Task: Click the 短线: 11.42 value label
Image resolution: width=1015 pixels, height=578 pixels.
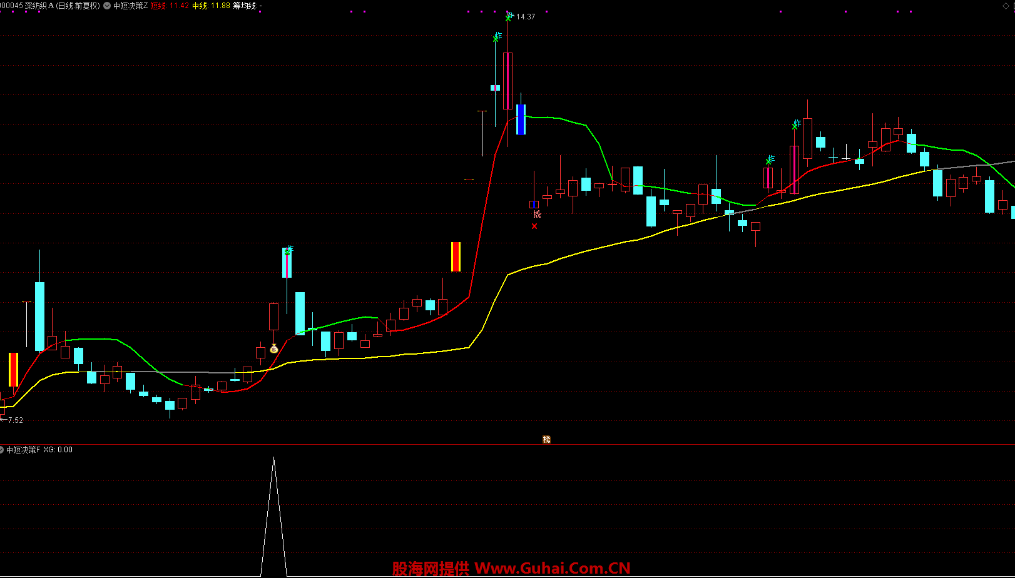Action: pyautogui.click(x=170, y=6)
